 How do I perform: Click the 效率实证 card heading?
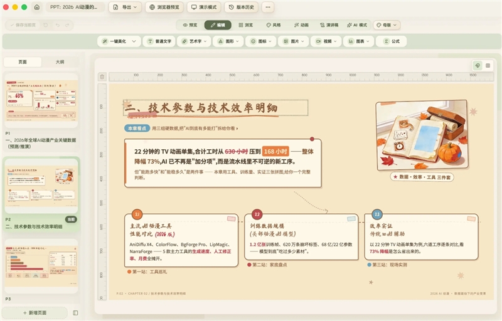click(x=387, y=230)
